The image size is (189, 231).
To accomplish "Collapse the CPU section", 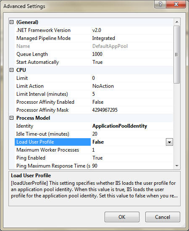I will pyautogui.click(x=11, y=70).
